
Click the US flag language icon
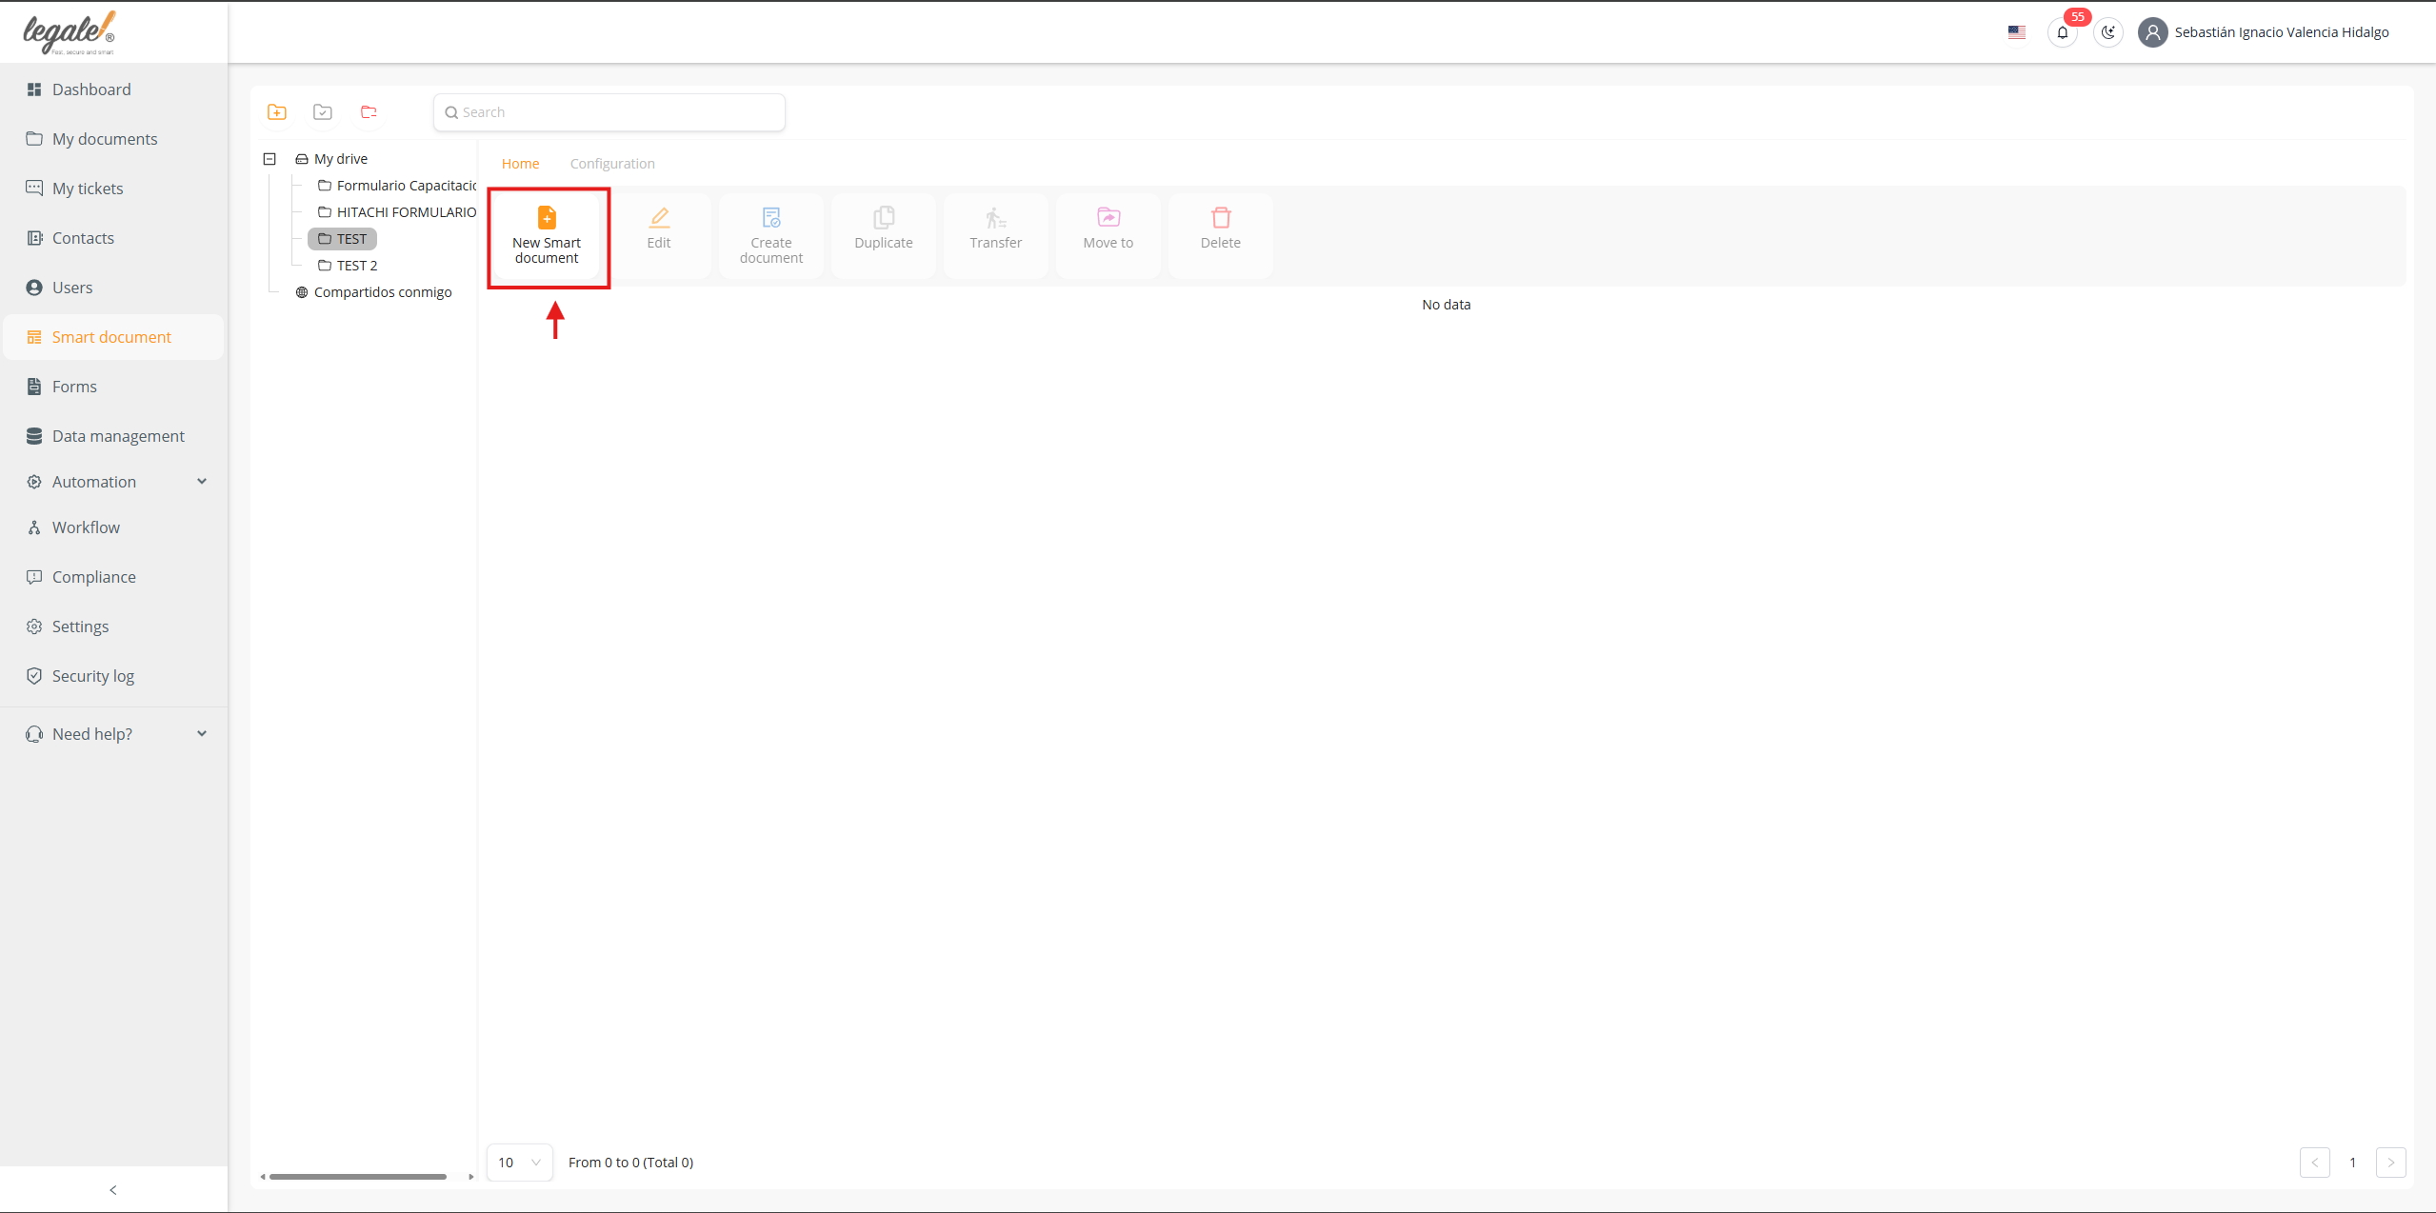coord(2017,32)
